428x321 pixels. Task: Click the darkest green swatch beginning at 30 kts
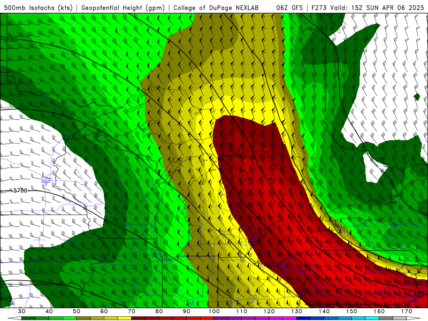[28, 318]
